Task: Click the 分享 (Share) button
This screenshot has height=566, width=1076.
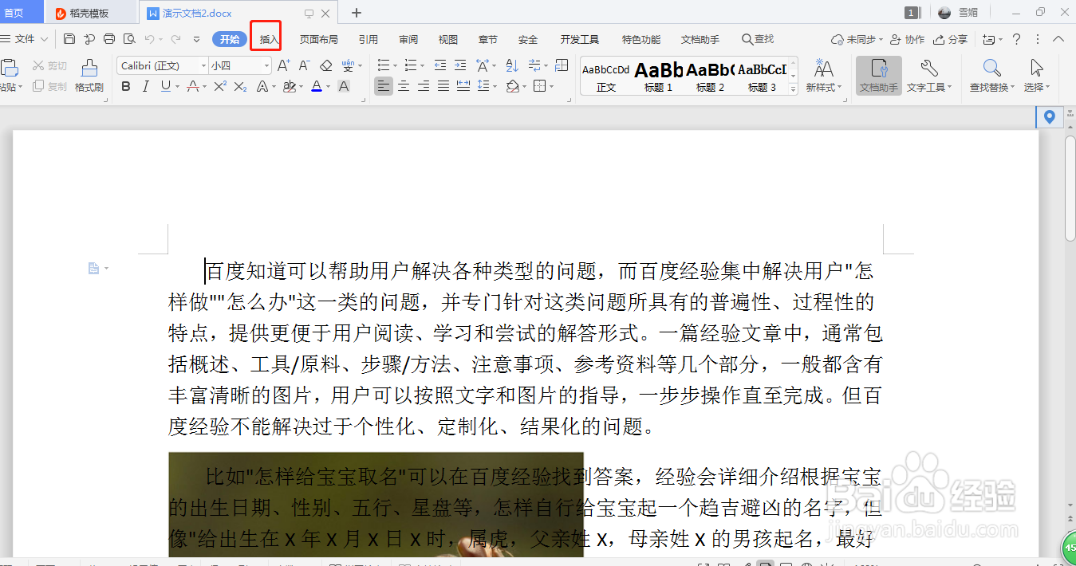Action: [x=951, y=39]
